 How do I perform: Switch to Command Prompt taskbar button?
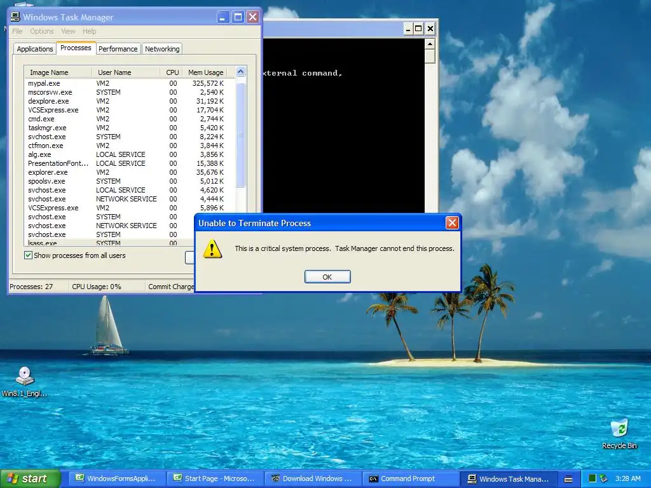[x=410, y=478]
